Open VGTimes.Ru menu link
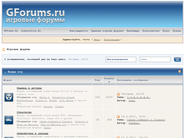This screenshot has height=138, width=185. point(11,31)
